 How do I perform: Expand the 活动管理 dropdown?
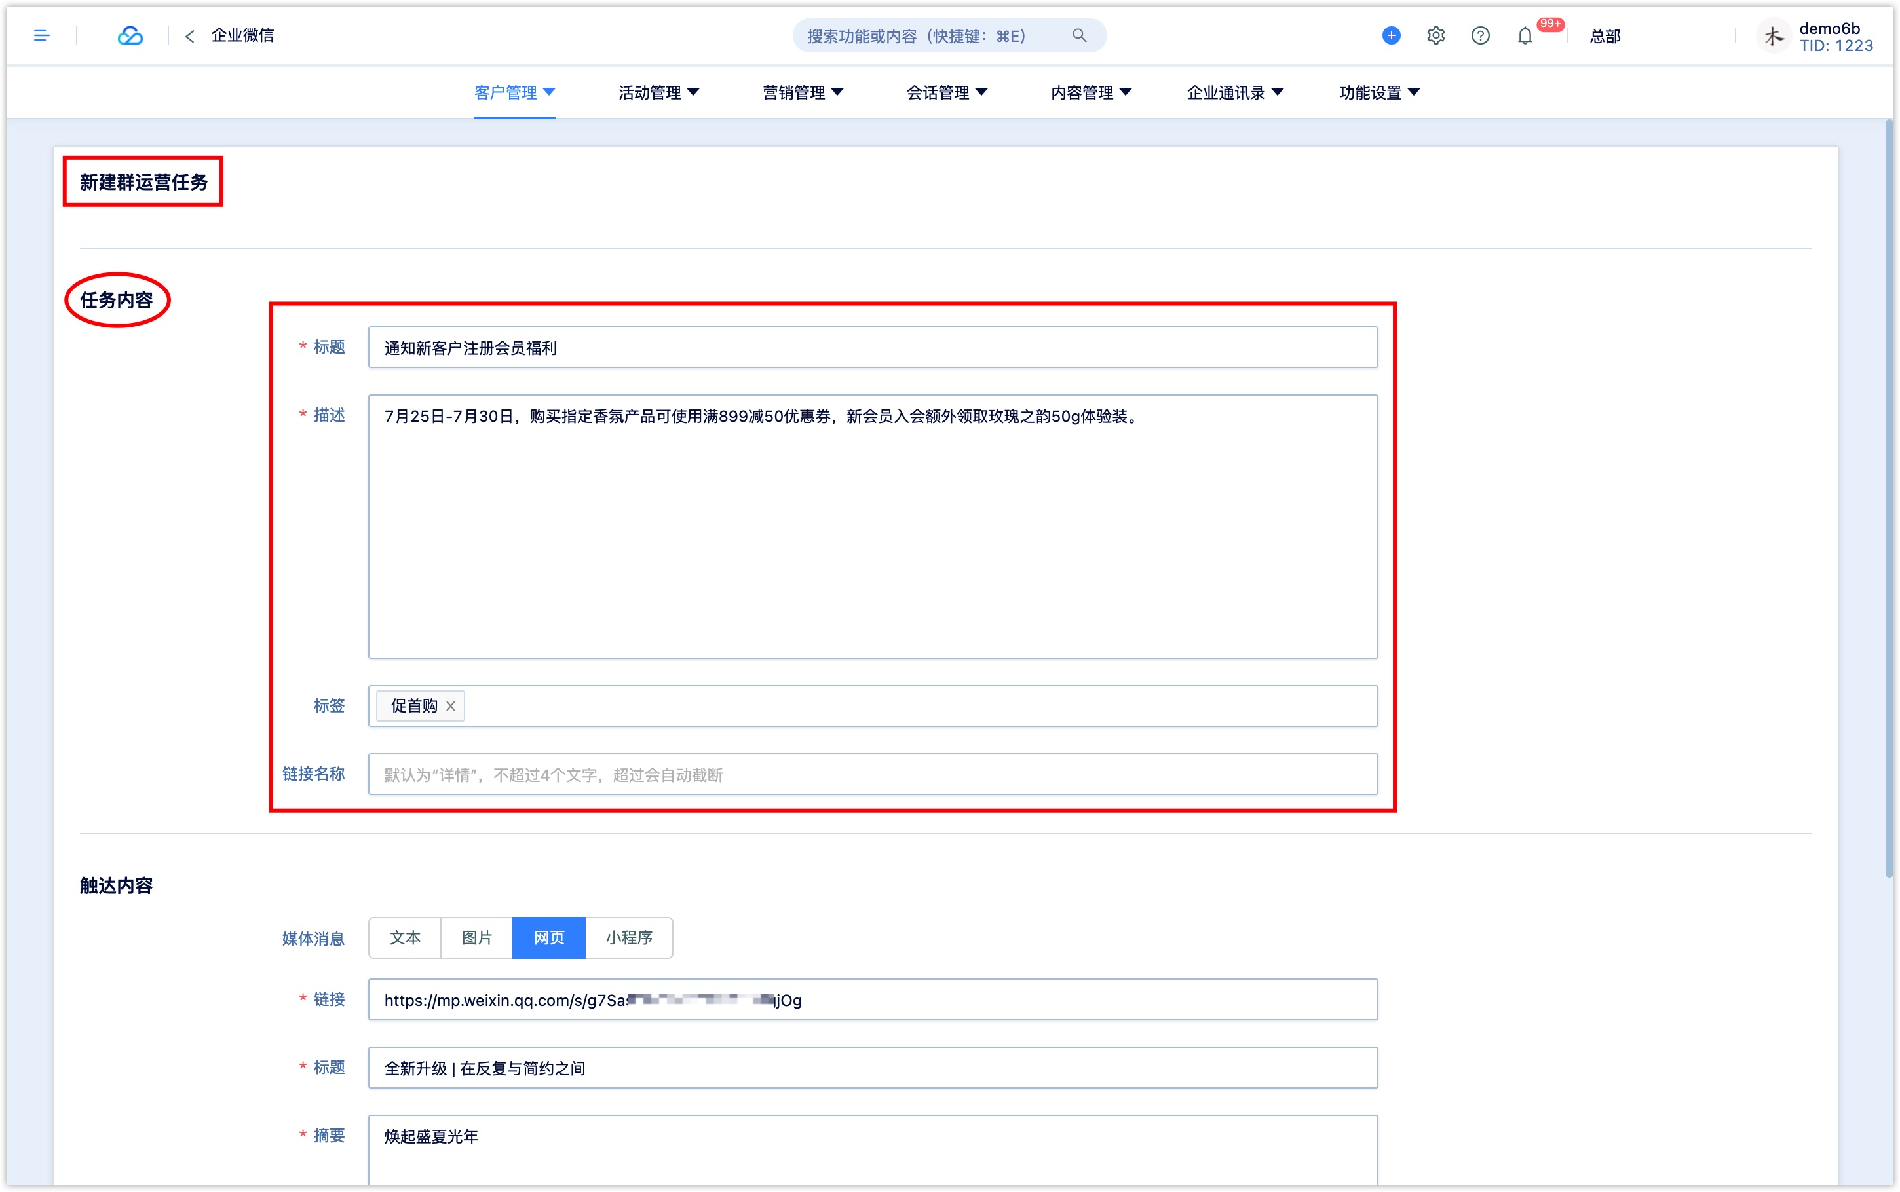(659, 92)
